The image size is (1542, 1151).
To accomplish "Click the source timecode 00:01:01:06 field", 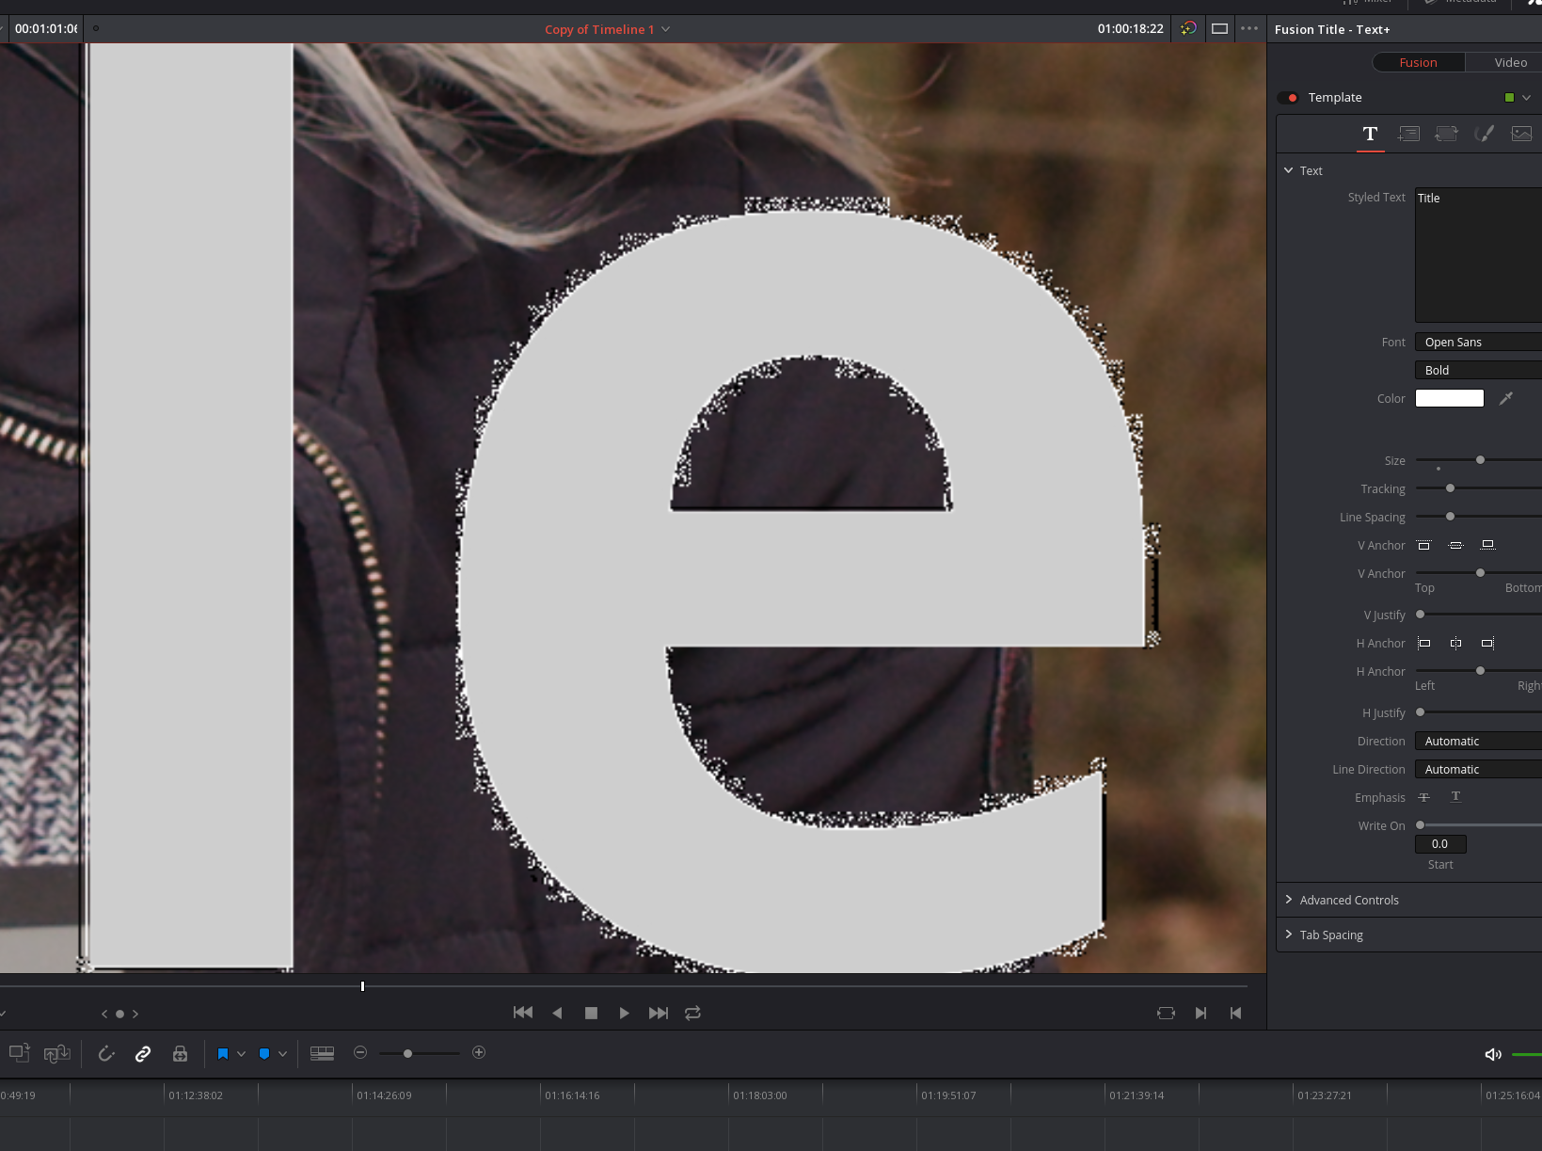I will (x=45, y=29).
